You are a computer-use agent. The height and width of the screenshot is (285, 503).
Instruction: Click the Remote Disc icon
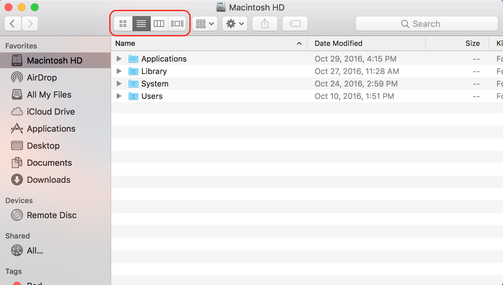tap(17, 215)
